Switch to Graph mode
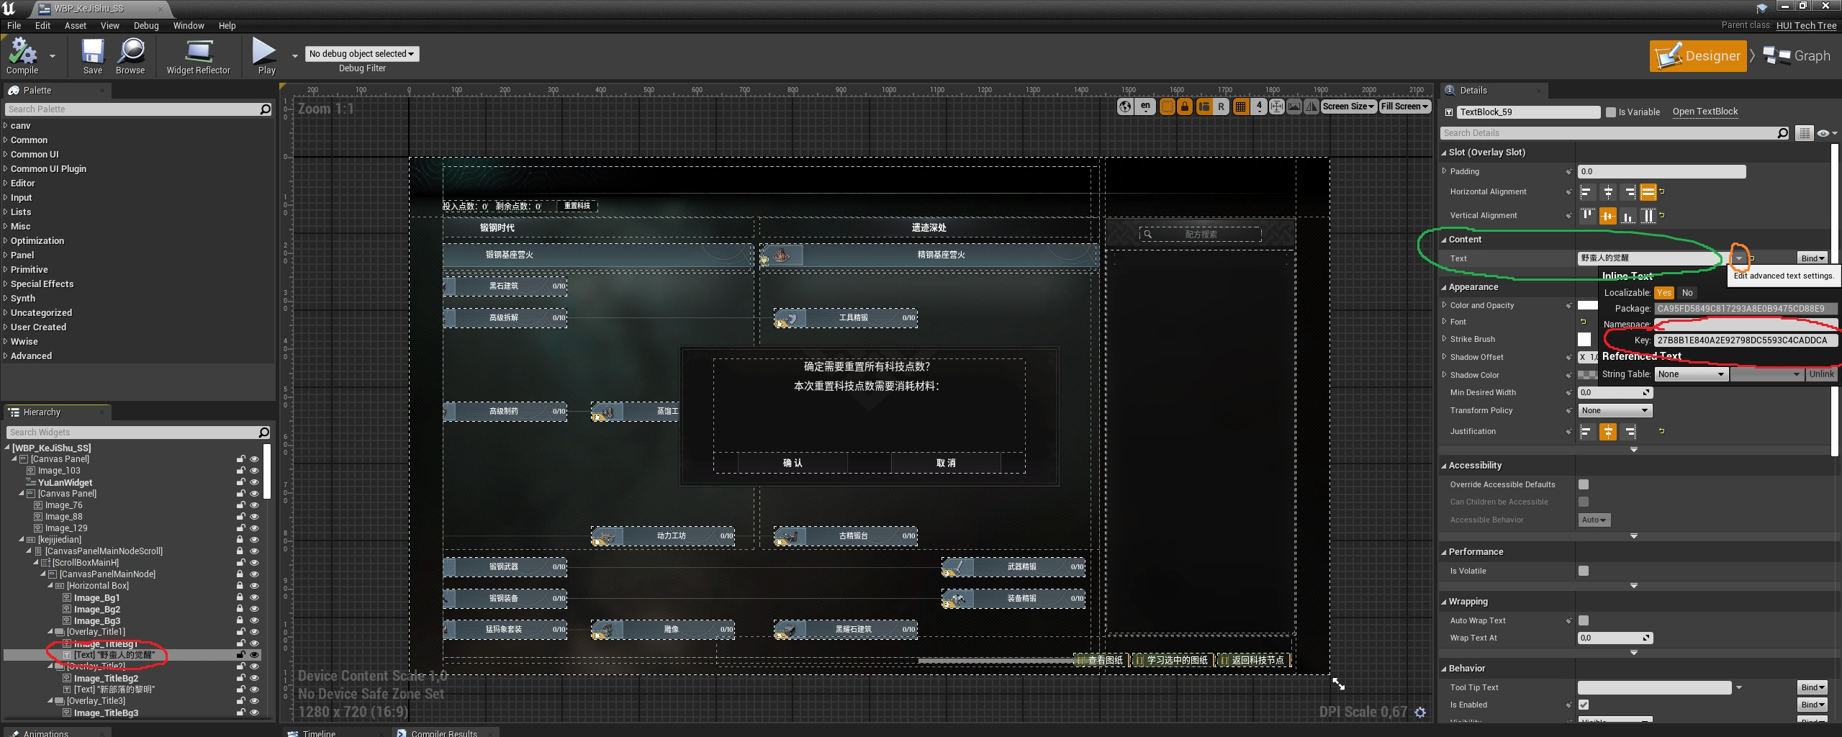This screenshot has width=1842, height=737. click(x=1797, y=56)
